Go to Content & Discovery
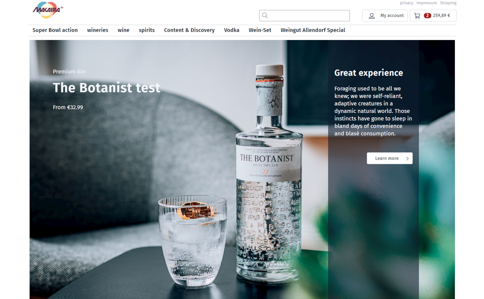 point(189,30)
